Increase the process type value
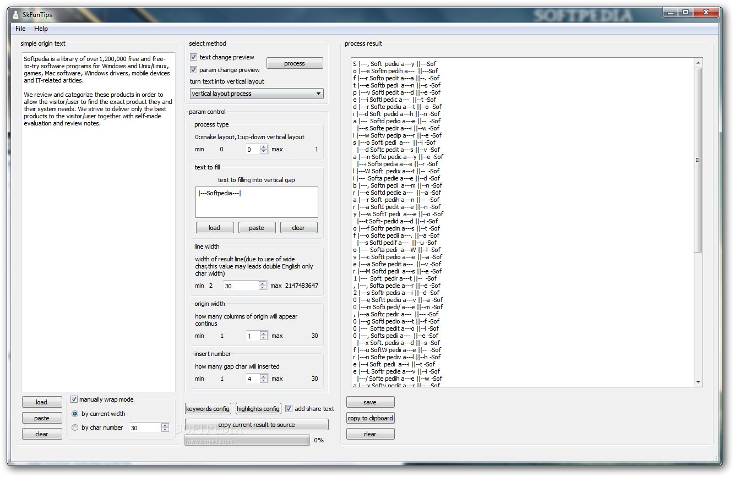 click(x=264, y=147)
